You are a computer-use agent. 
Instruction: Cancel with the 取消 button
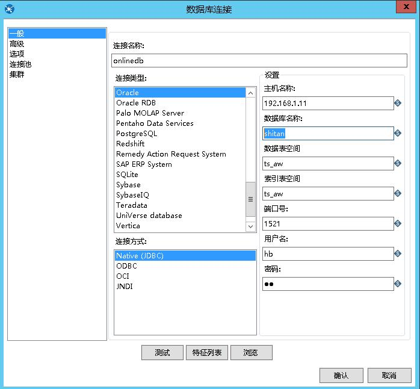click(x=389, y=375)
